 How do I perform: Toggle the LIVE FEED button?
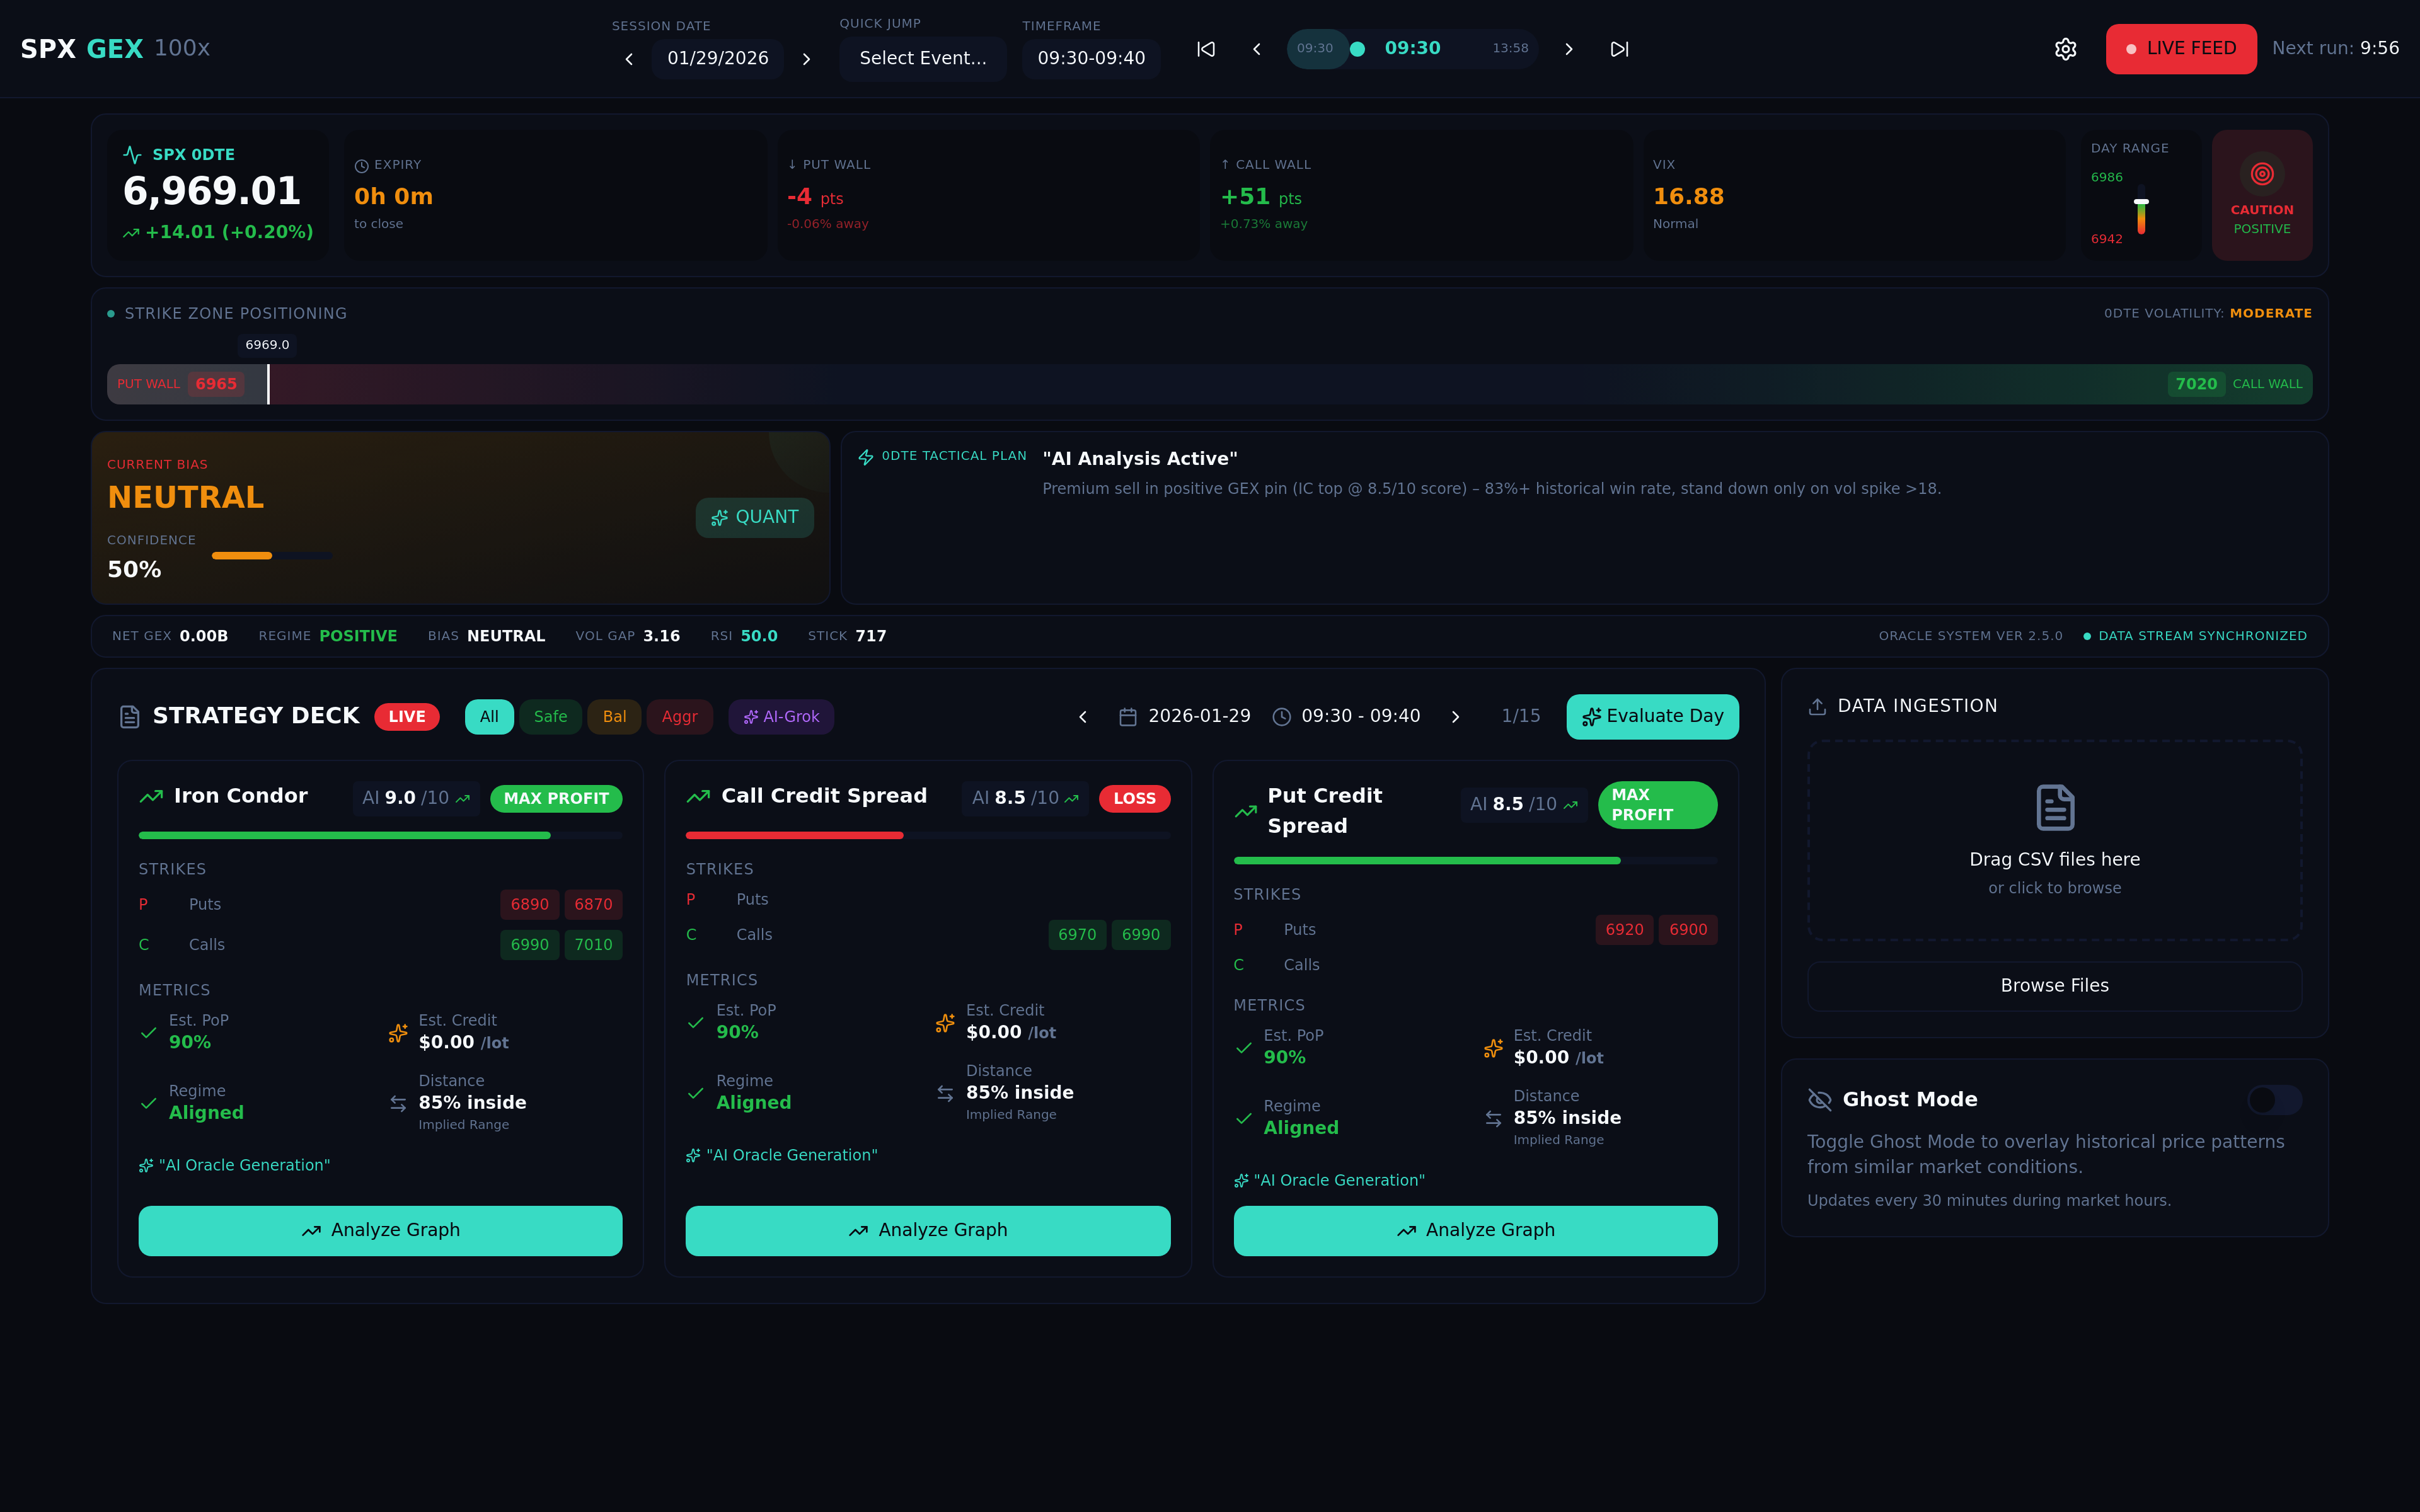pyautogui.click(x=2180, y=49)
